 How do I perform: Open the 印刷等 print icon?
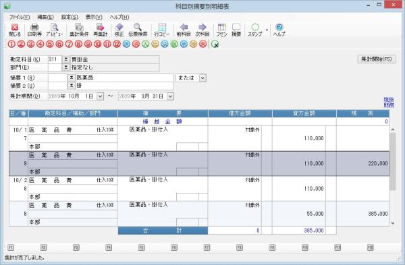(34, 30)
